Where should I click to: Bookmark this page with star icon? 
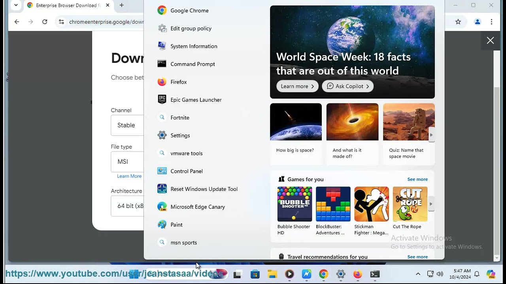point(458,22)
